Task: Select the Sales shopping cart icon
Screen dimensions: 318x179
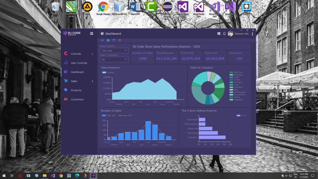Action: [66, 81]
